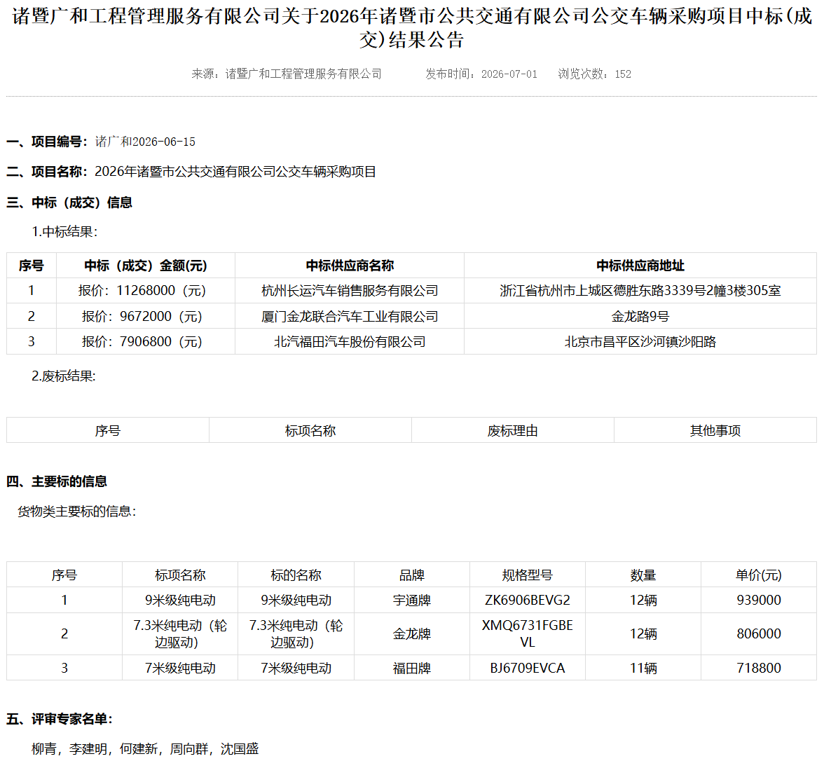
Task: Click address 金龙路9号
Action: 640,317
